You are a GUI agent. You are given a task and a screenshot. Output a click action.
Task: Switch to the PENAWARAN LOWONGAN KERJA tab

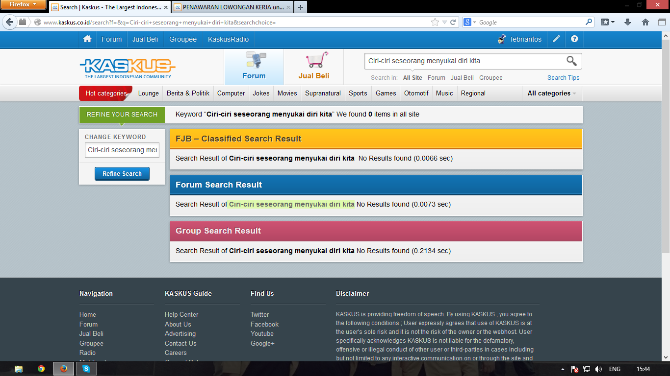[x=232, y=7]
